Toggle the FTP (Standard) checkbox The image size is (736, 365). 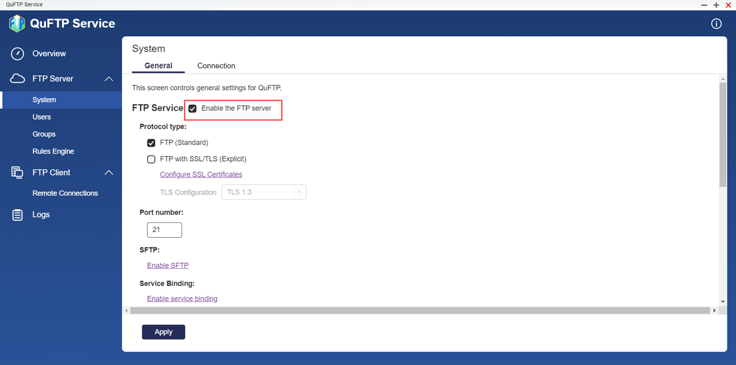point(151,143)
